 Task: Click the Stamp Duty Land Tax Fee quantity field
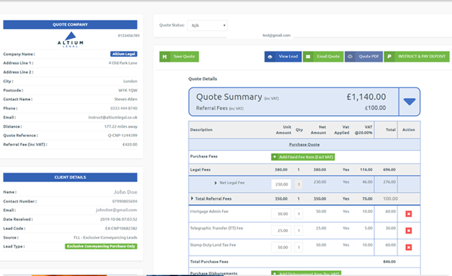[298, 247]
